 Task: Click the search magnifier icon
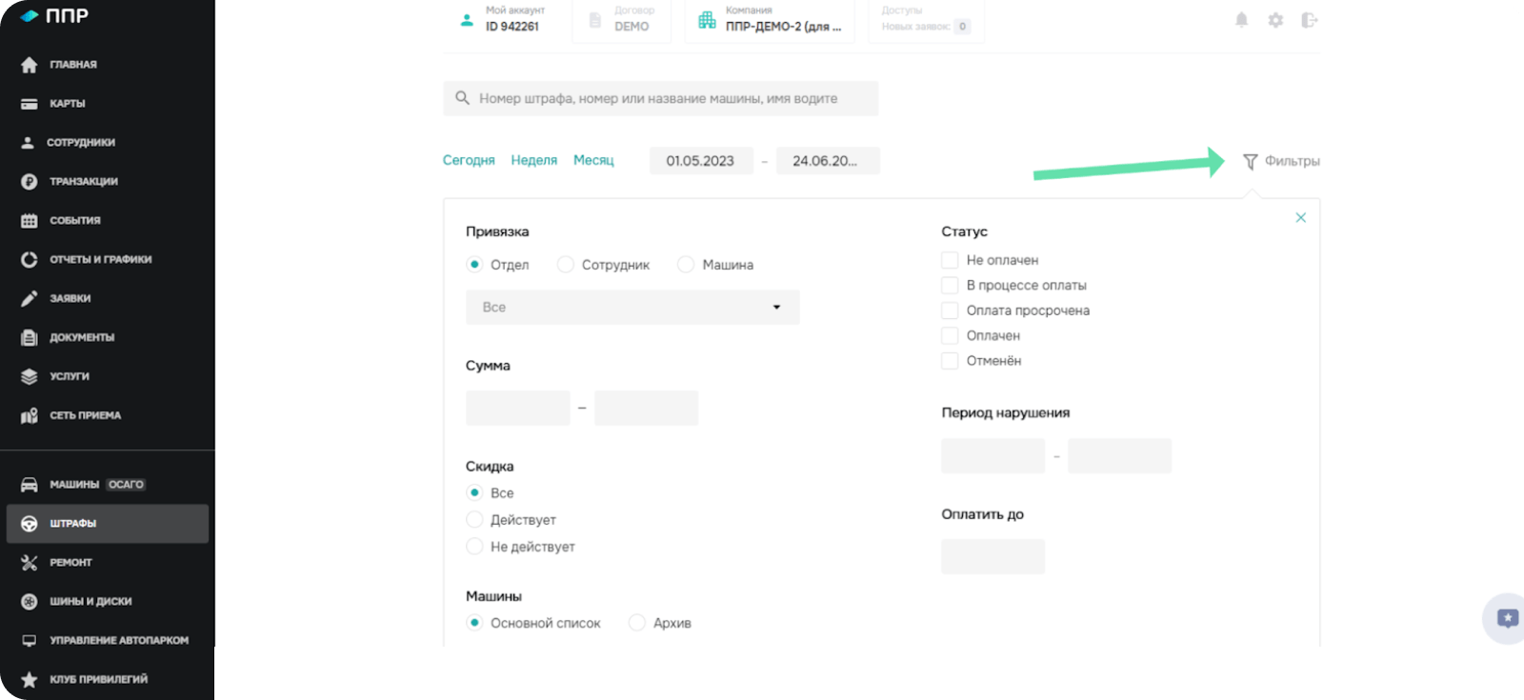(463, 98)
